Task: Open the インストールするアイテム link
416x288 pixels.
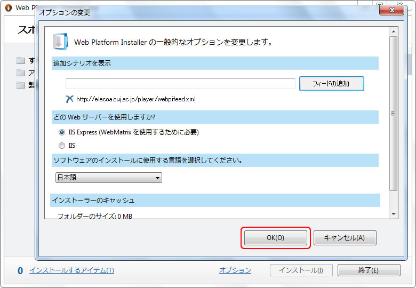Action: (71, 270)
